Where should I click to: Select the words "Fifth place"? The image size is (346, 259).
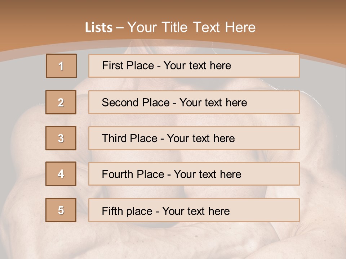pyautogui.click(x=127, y=211)
